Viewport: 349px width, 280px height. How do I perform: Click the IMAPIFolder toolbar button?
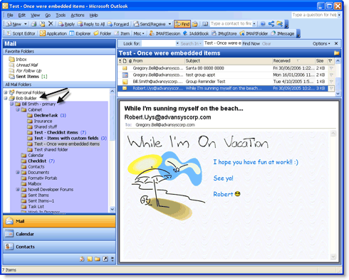click(x=254, y=33)
